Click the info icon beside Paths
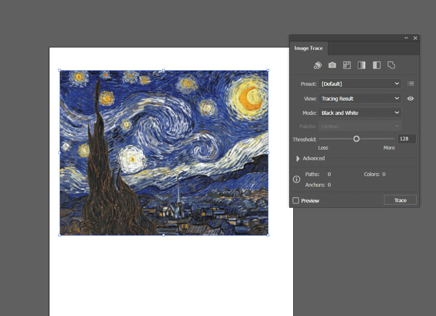The width and height of the screenshot is (436, 316). tap(296, 179)
